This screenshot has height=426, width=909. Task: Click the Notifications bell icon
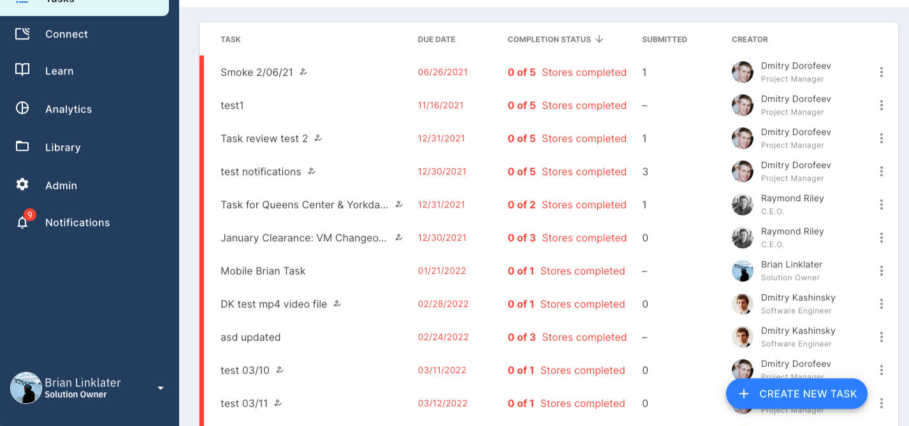[x=22, y=222]
